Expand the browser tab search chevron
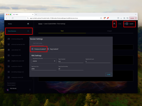142x106 pixels. [136, 14]
